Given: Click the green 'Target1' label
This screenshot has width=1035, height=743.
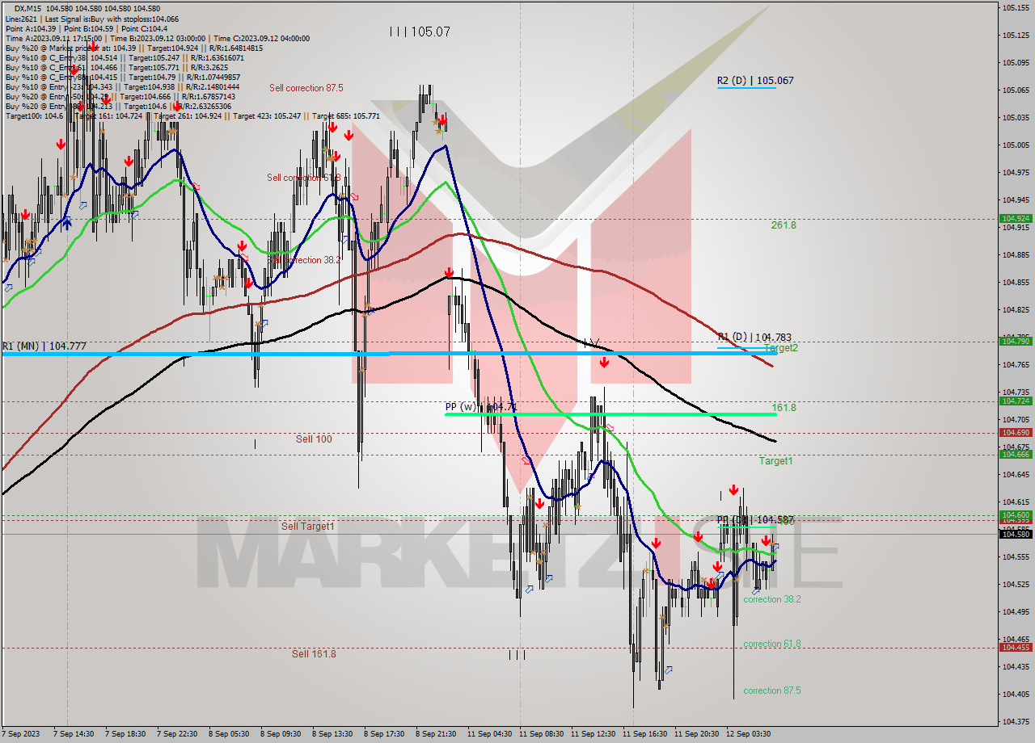Looking at the screenshot, I should click(x=775, y=460).
